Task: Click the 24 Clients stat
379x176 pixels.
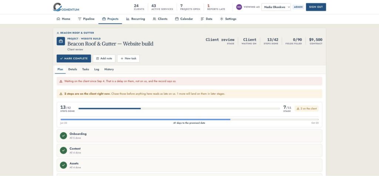Action: pyautogui.click(x=139, y=7)
